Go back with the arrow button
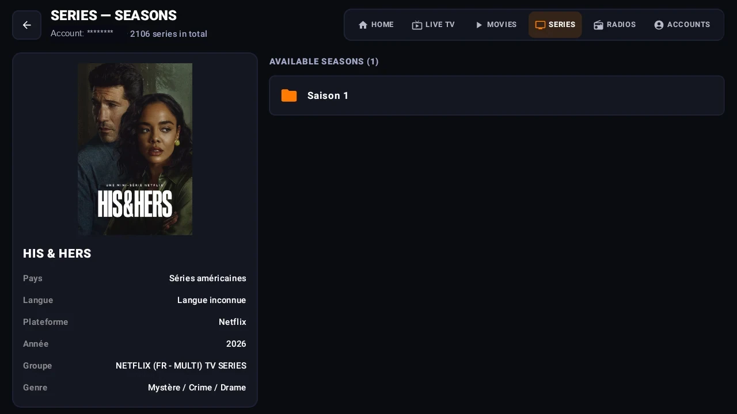This screenshot has width=737, height=414. pos(26,25)
